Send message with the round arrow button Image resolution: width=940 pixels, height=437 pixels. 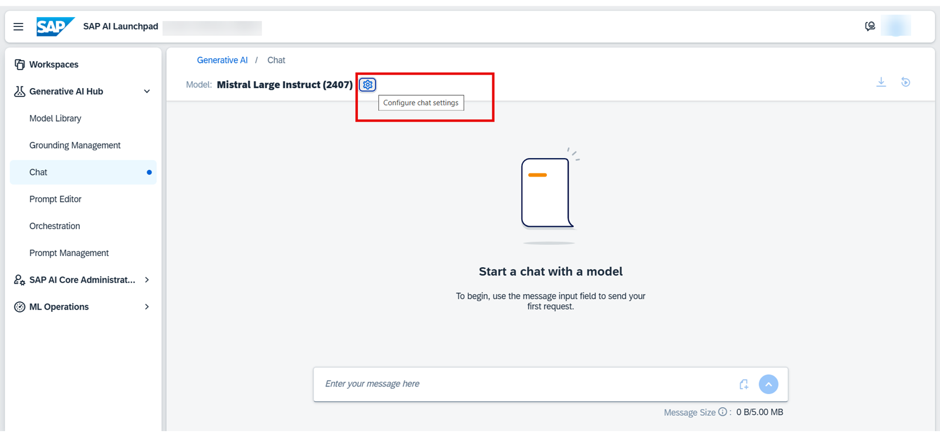pyautogui.click(x=768, y=384)
